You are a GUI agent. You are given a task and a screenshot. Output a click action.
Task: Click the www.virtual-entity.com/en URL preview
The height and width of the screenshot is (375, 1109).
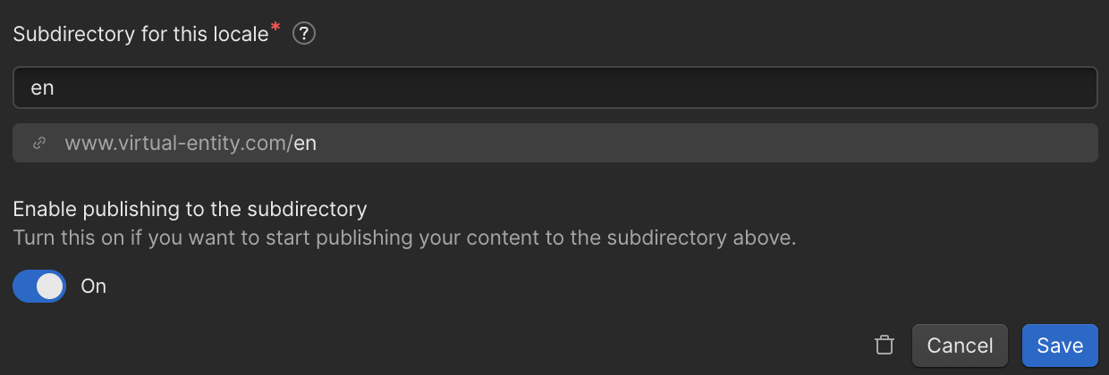190,143
